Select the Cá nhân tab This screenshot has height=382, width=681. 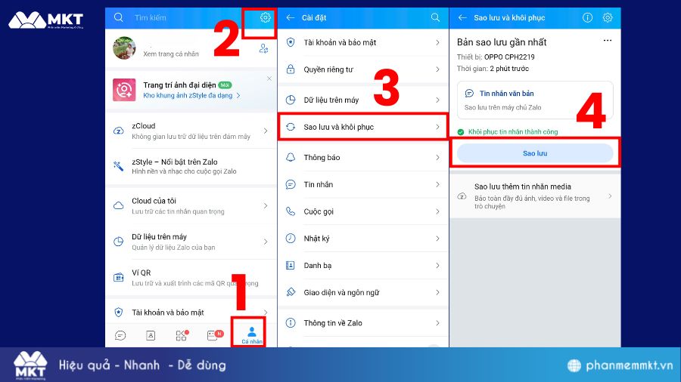252,335
